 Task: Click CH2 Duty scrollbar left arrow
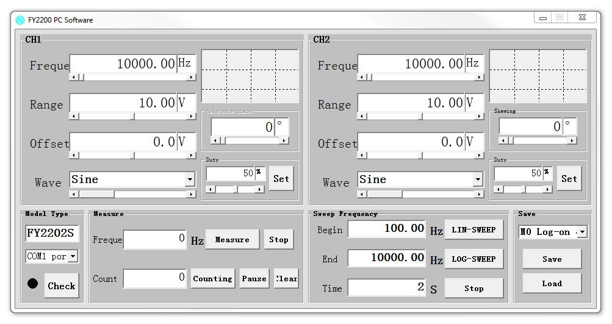click(x=499, y=189)
